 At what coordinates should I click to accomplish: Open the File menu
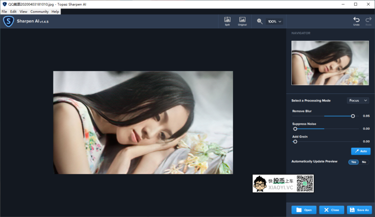(x=4, y=11)
